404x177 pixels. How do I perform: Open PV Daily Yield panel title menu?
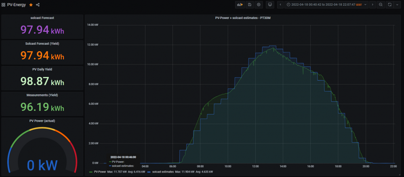42,69
